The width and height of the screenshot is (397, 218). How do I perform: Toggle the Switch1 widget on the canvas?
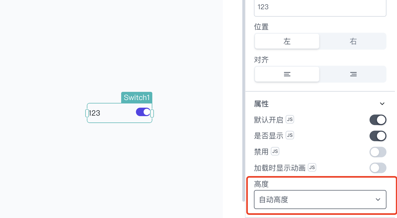143,112
